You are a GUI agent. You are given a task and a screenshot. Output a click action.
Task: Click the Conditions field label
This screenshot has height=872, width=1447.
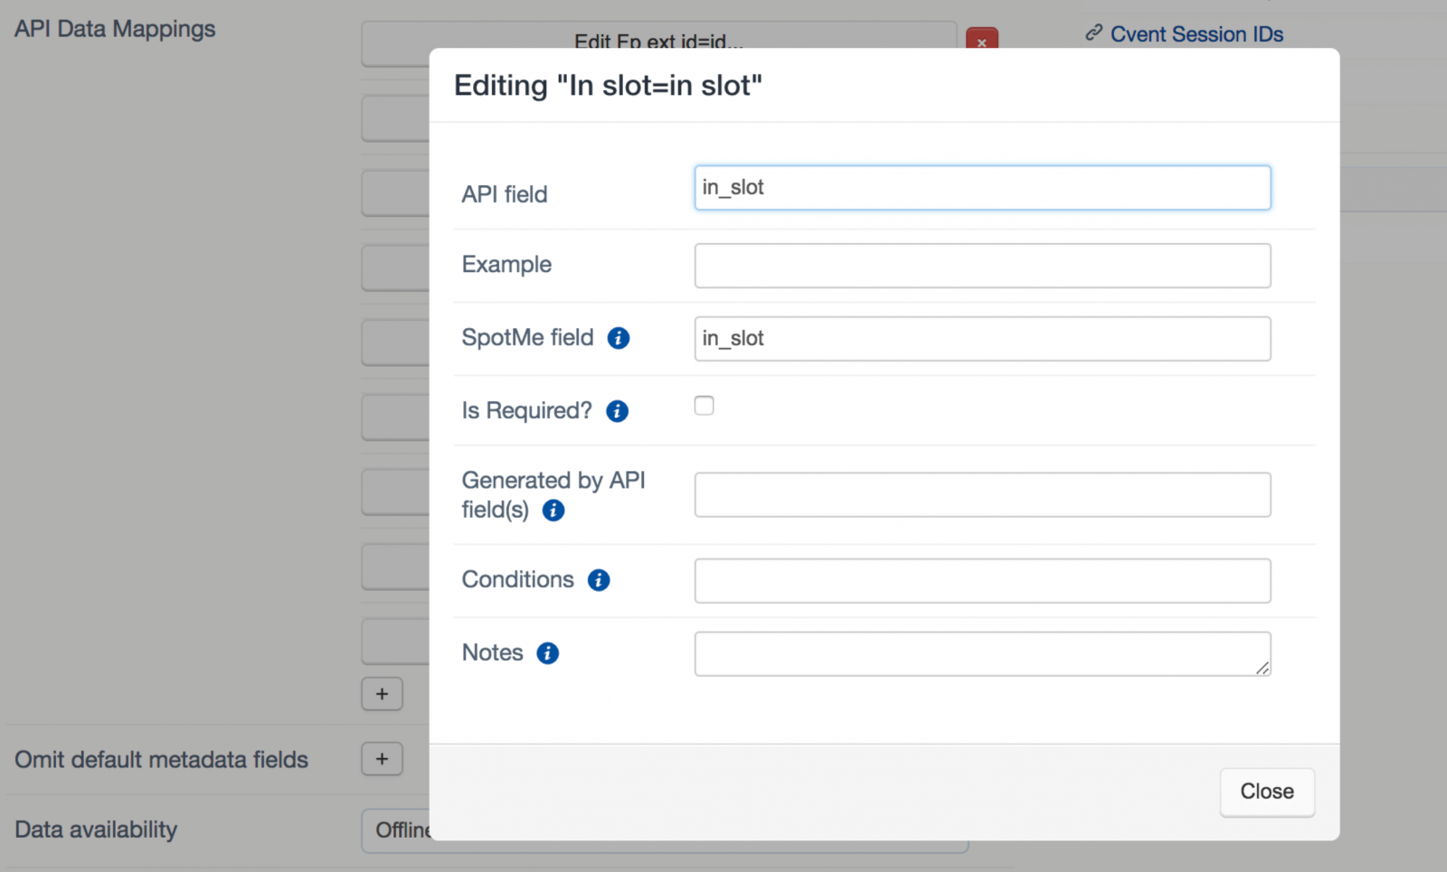518,579
